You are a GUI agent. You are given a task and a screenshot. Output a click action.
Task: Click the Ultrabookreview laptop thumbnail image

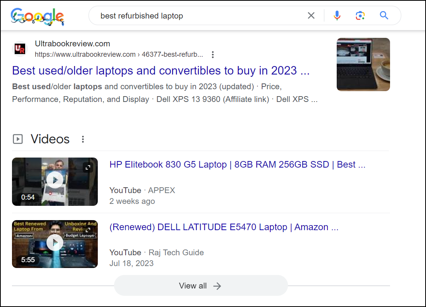click(363, 64)
